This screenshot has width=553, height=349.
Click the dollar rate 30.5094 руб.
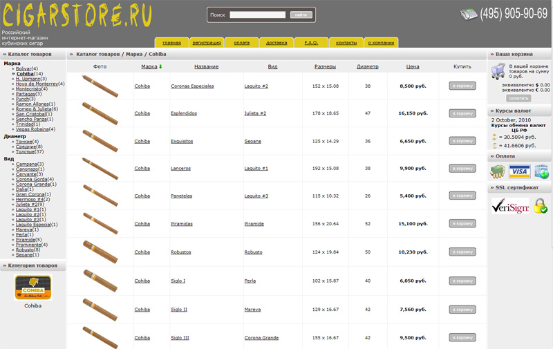(x=520, y=137)
